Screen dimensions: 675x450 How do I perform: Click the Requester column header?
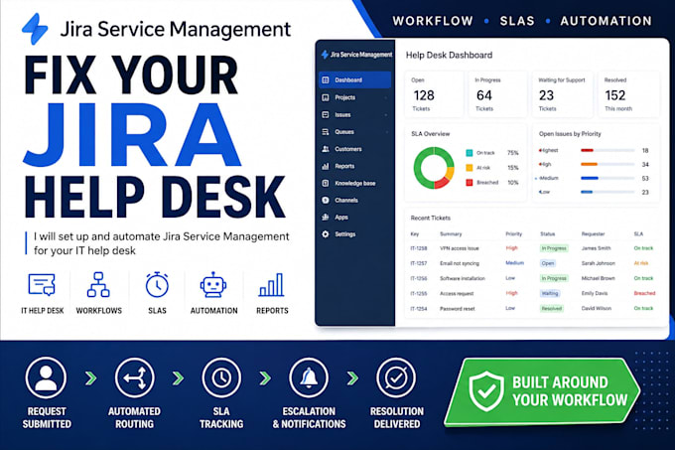tap(593, 233)
